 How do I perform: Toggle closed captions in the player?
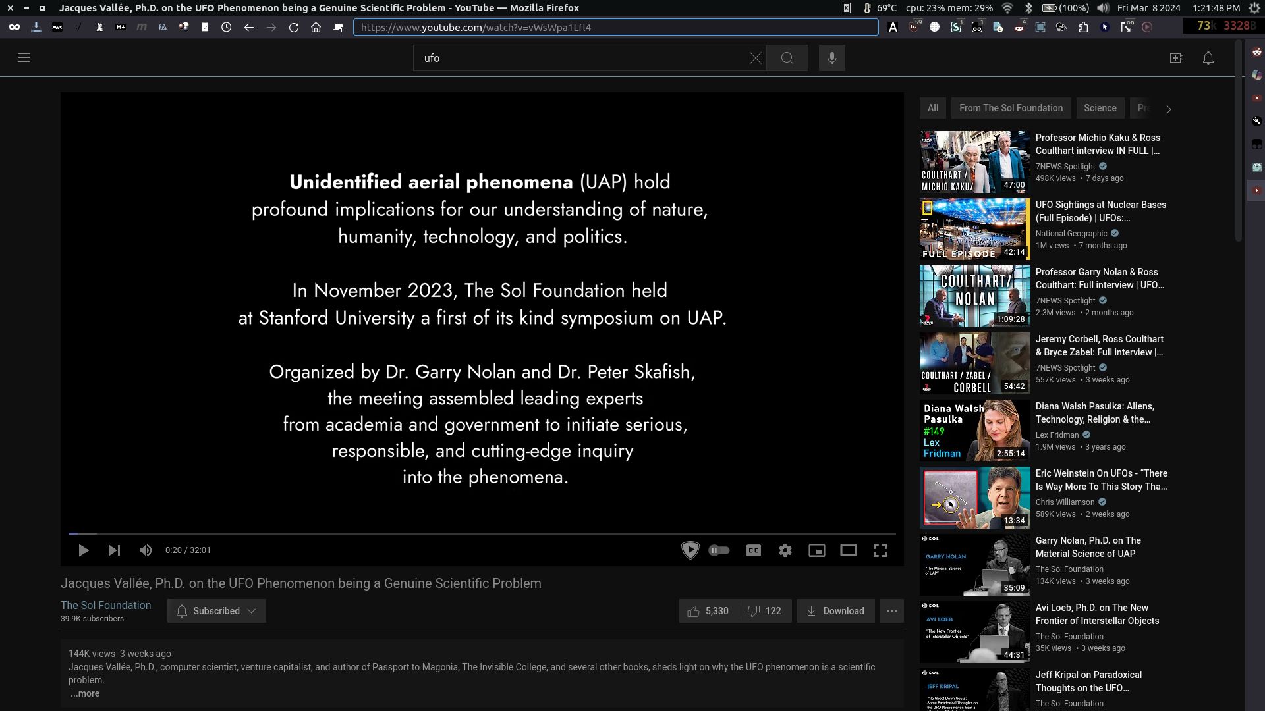click(754, 550)
